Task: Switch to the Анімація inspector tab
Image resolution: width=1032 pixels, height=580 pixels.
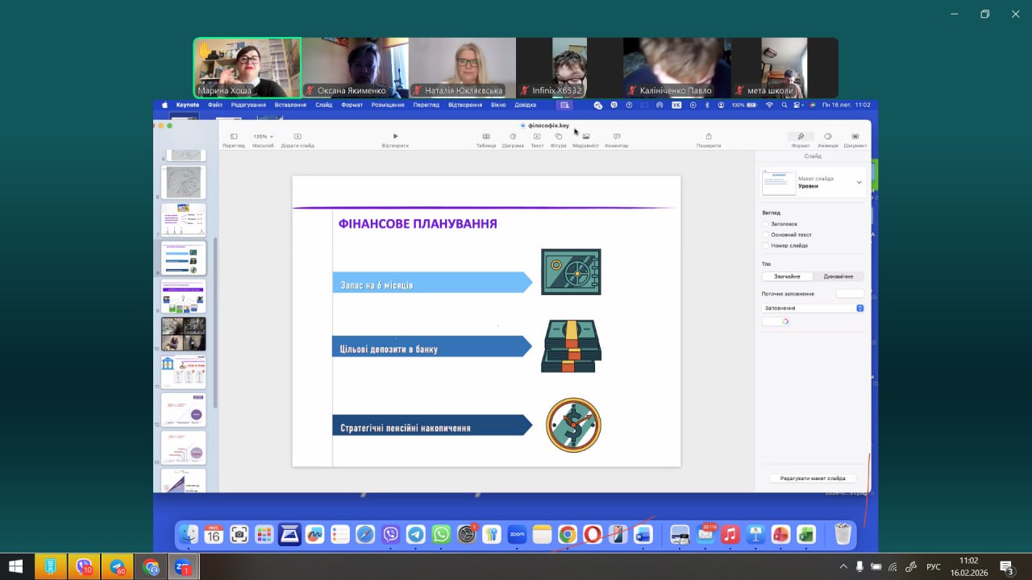Action: tap(827, 137)
